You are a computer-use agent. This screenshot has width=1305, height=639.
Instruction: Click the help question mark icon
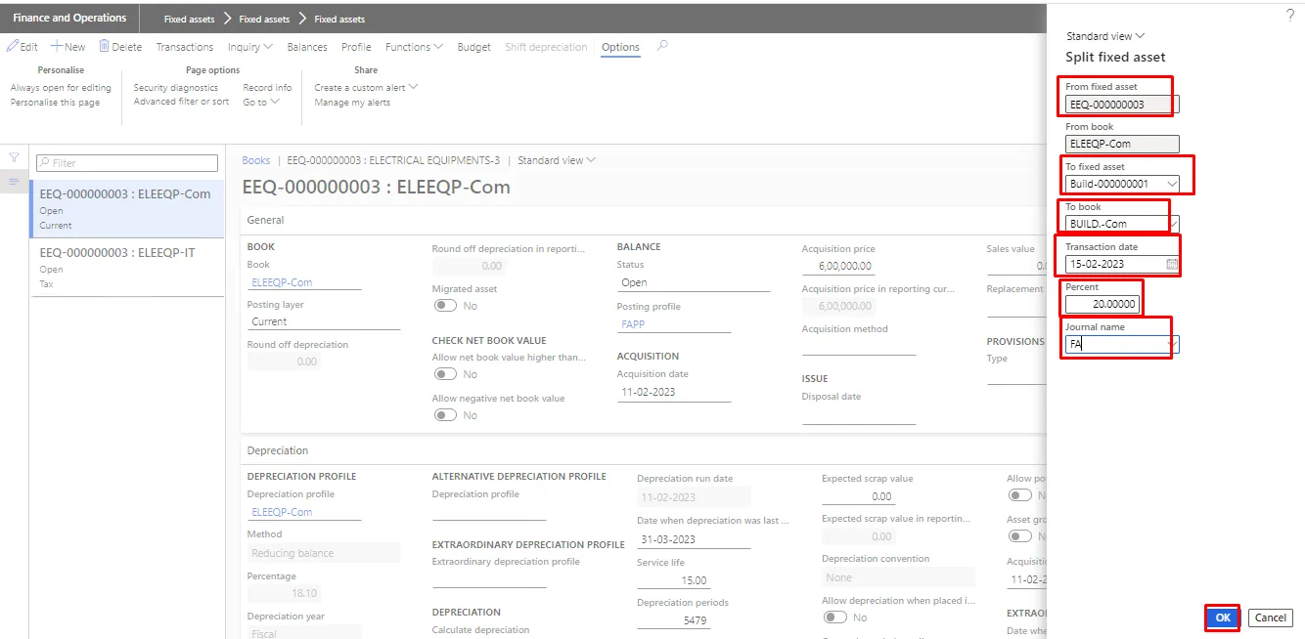1289,15
